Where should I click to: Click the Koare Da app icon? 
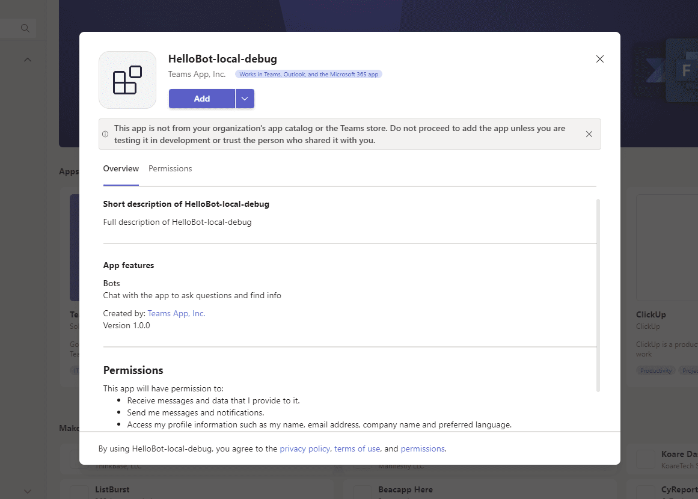click(x=646, y=459)
